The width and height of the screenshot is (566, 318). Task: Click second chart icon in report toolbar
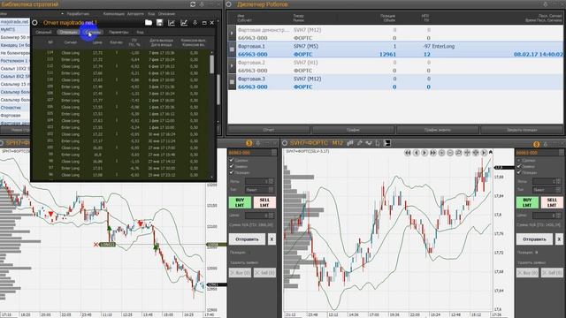[x=184, y=23]
